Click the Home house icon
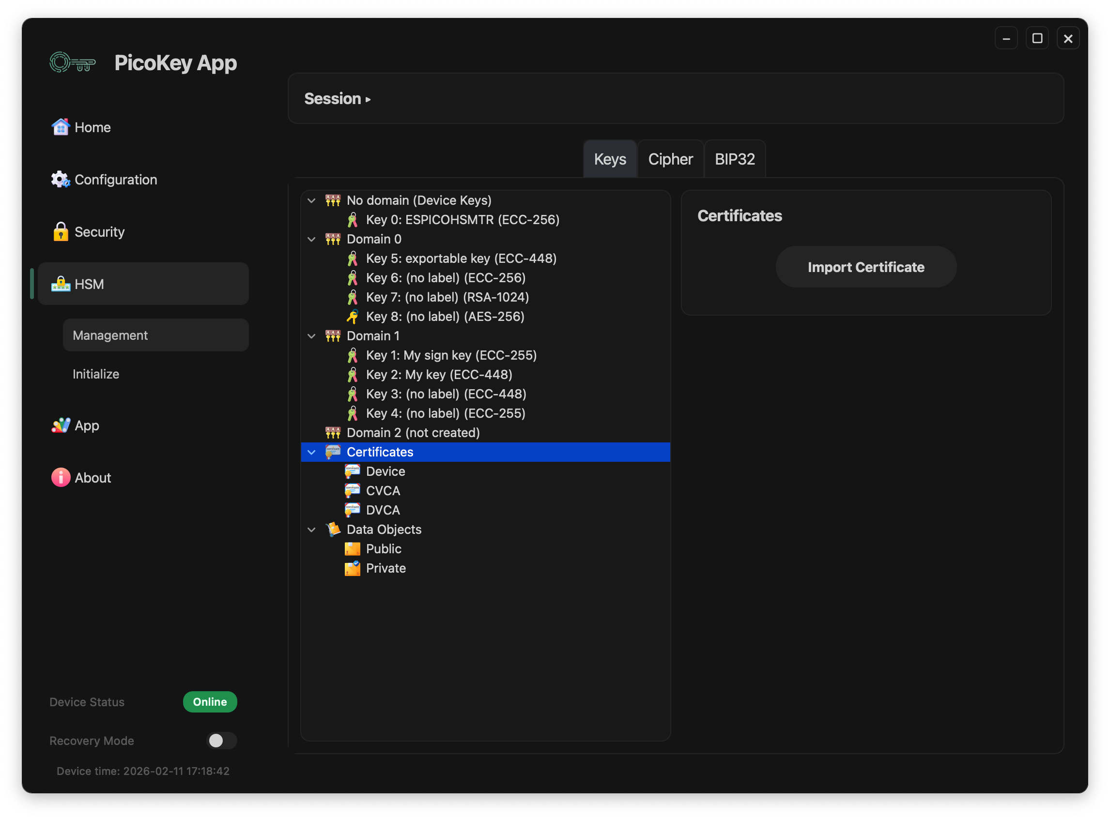This screenshot has height=819, width=1110. (61, 127)
